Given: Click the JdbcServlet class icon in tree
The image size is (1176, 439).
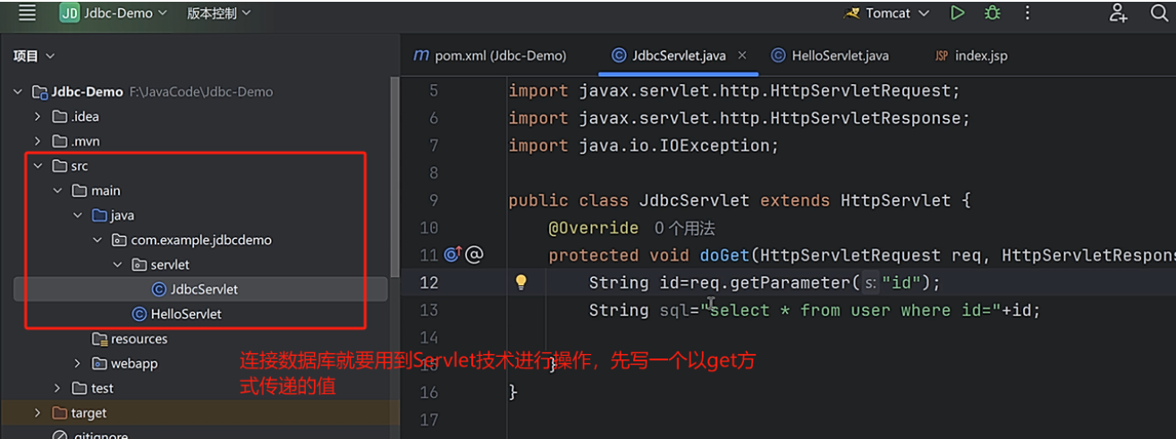Looking at the screenshot, I should point(159,289).
